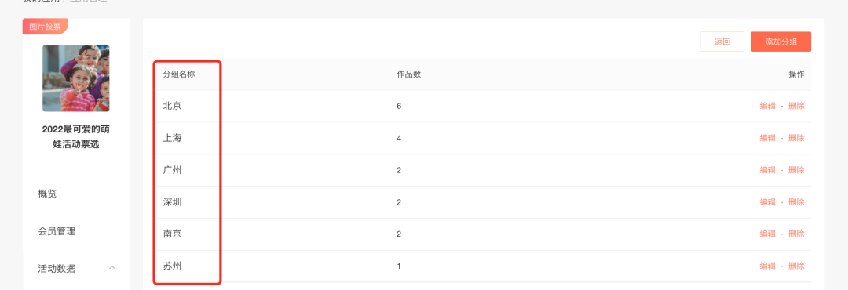
Task: Delete the 北京 group
Action: 796,106
